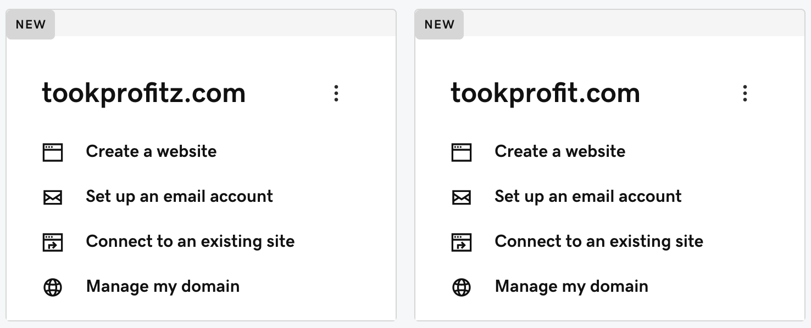This screenshot has width=811, height=328.
Task: Click the connect-site icon in tookprofitz.com card
Action: (53, 242)
